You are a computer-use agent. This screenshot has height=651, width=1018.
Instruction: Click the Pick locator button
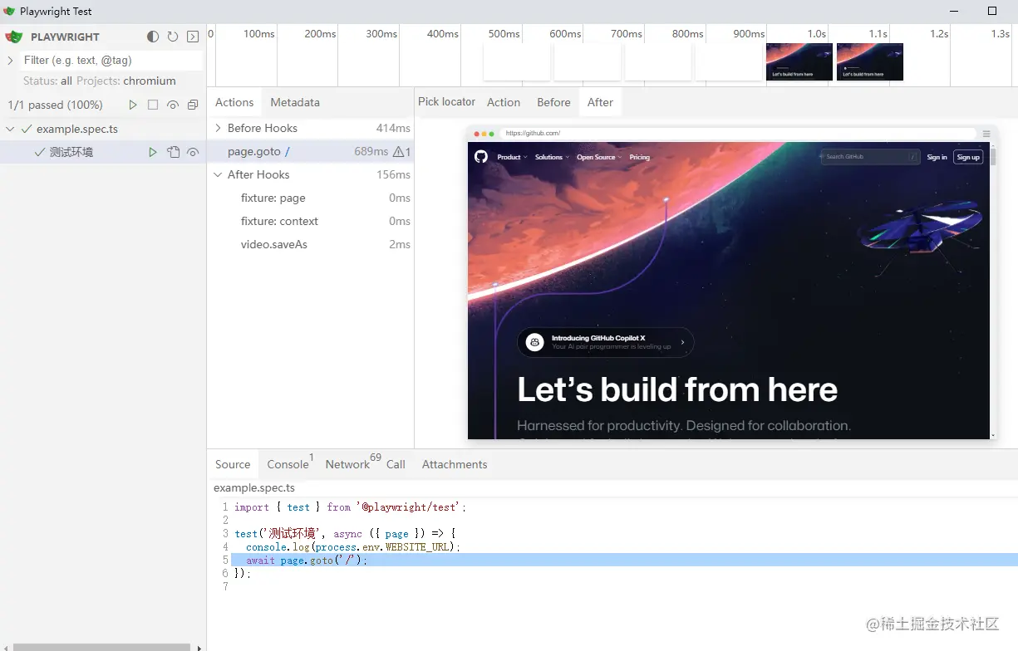coord(447,101)
